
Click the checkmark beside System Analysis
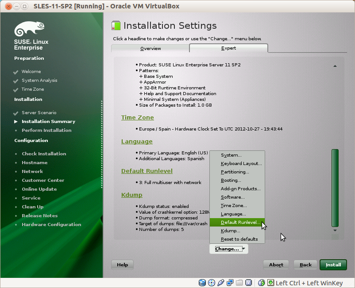tap(15, 81)
